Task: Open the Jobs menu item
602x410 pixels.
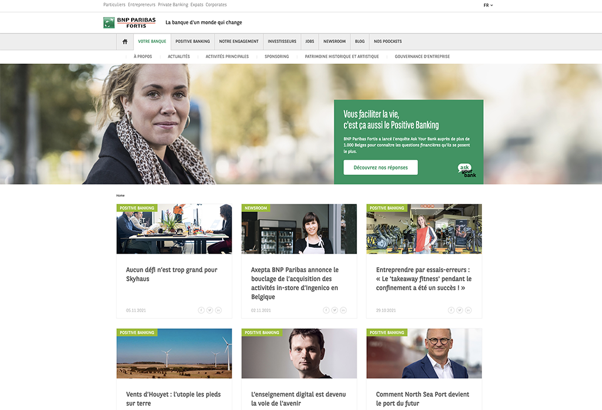Action: 310,42
